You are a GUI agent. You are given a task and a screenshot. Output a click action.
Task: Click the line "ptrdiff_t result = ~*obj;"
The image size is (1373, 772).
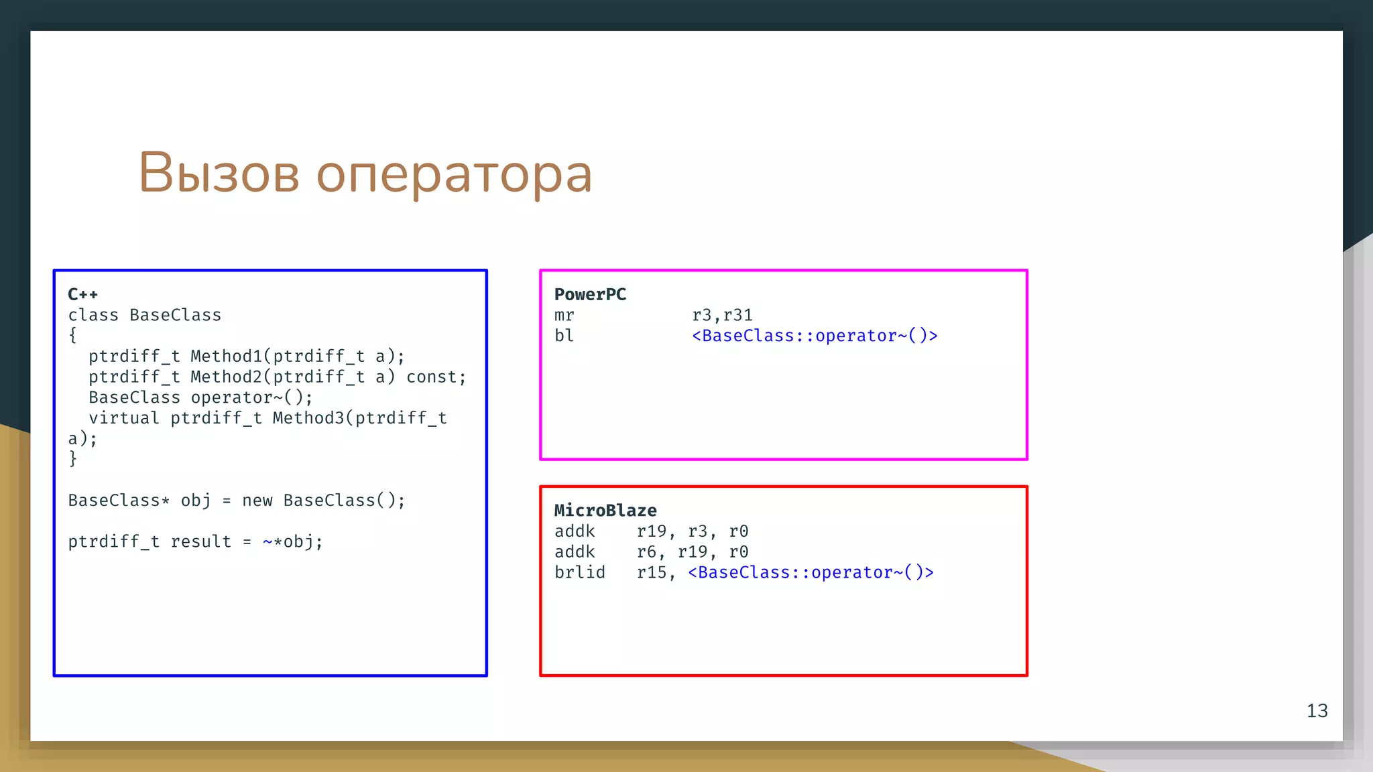[196, 541]
